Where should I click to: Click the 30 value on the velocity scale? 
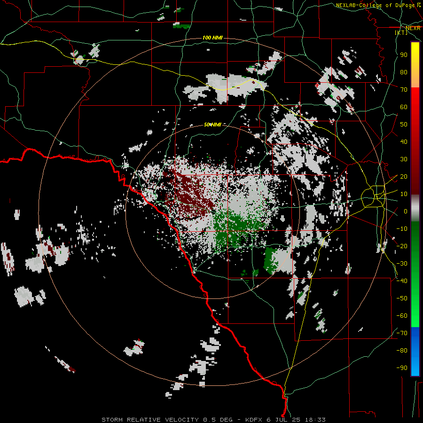click(404, 159)
